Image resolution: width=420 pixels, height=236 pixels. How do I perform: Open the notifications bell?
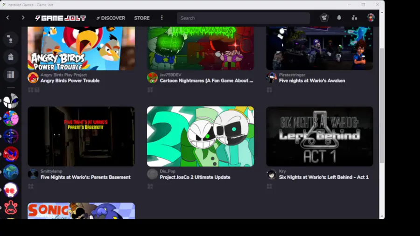(x=339, y=18)
